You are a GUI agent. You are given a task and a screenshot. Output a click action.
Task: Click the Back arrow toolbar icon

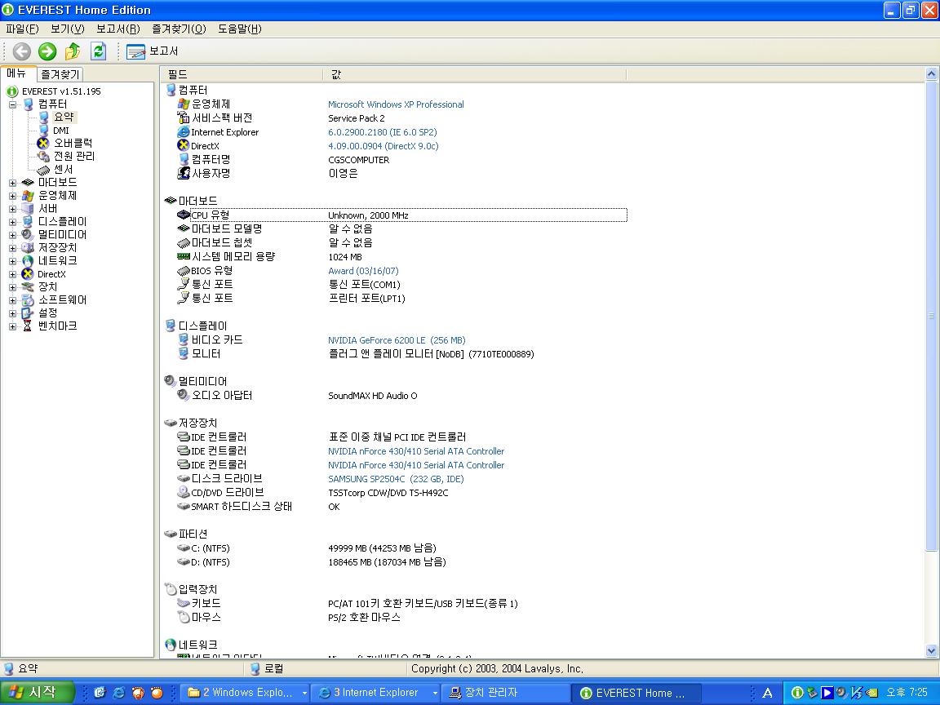click(21, 51)
